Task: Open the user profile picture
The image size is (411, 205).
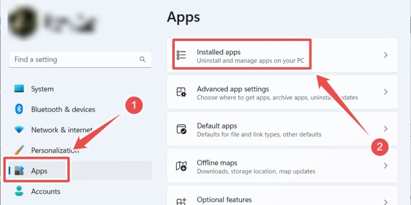Action: coord(23,22)
